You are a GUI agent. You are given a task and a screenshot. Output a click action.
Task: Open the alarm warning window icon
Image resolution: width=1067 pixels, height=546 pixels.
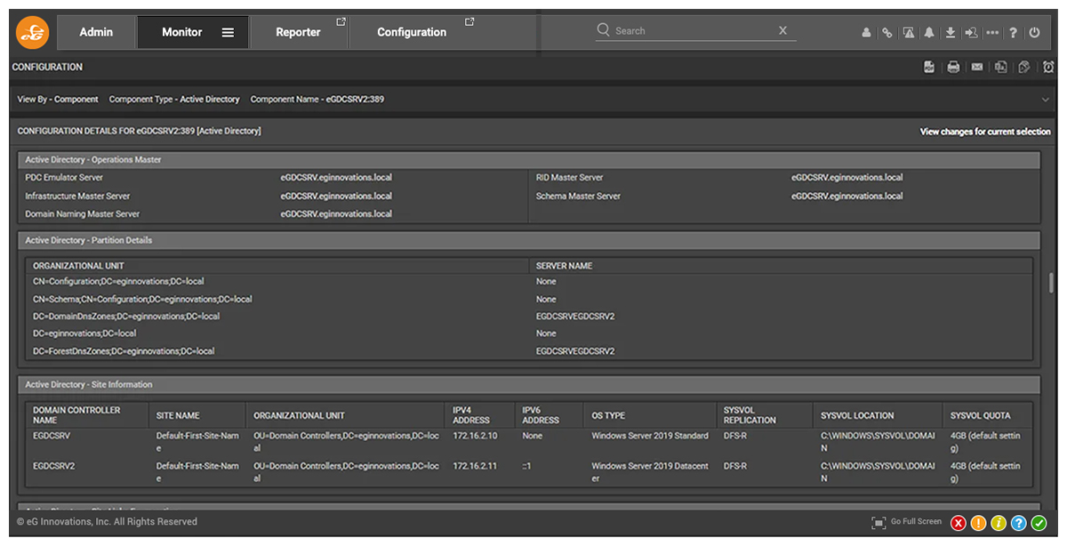click(908, 33)
